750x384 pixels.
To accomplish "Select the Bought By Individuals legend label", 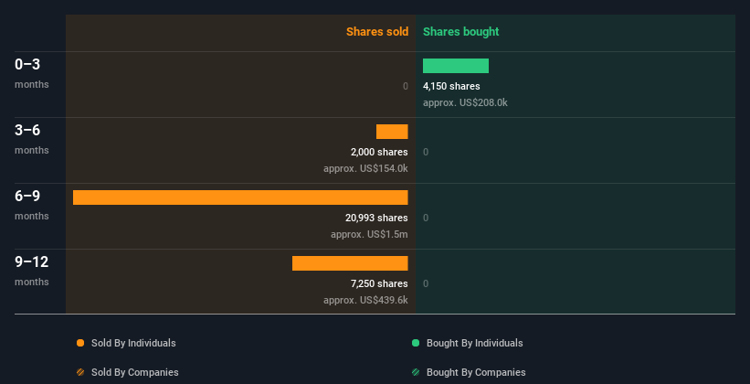I will click(474, 343).
